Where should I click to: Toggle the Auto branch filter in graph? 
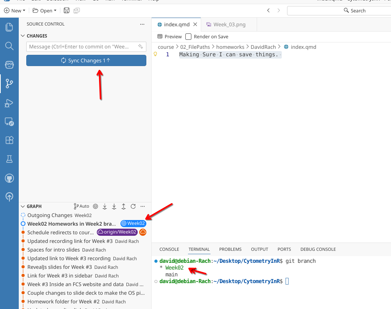pyautogui.click(x=81, y=206)
